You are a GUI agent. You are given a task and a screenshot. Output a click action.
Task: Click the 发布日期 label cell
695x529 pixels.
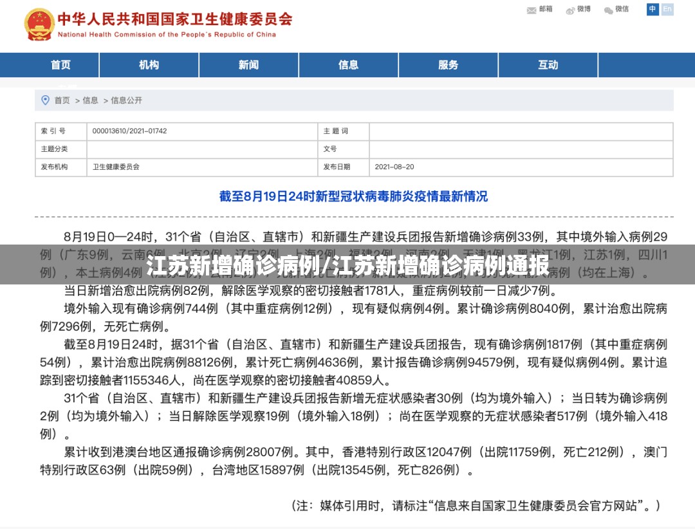(344, 167)
